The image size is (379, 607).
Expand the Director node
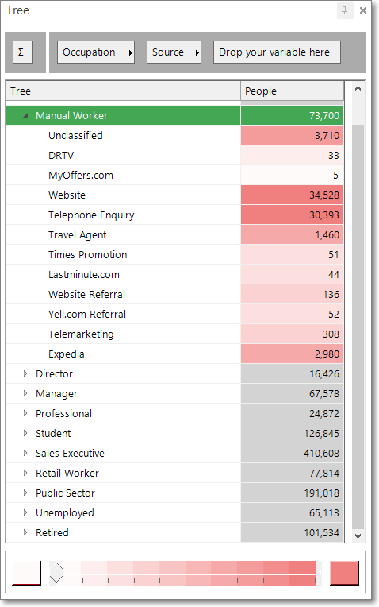25,373
